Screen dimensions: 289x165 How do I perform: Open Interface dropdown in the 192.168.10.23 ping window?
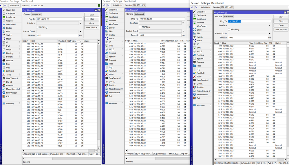tap(80, 23)
